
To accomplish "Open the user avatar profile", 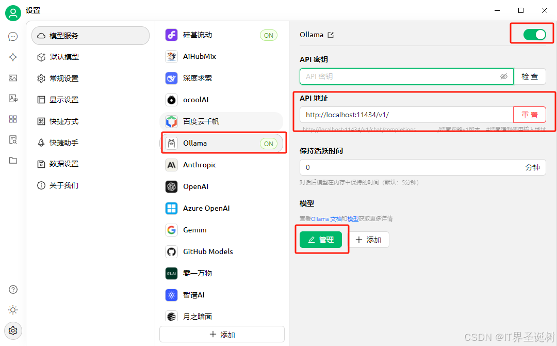I will 13,13.
